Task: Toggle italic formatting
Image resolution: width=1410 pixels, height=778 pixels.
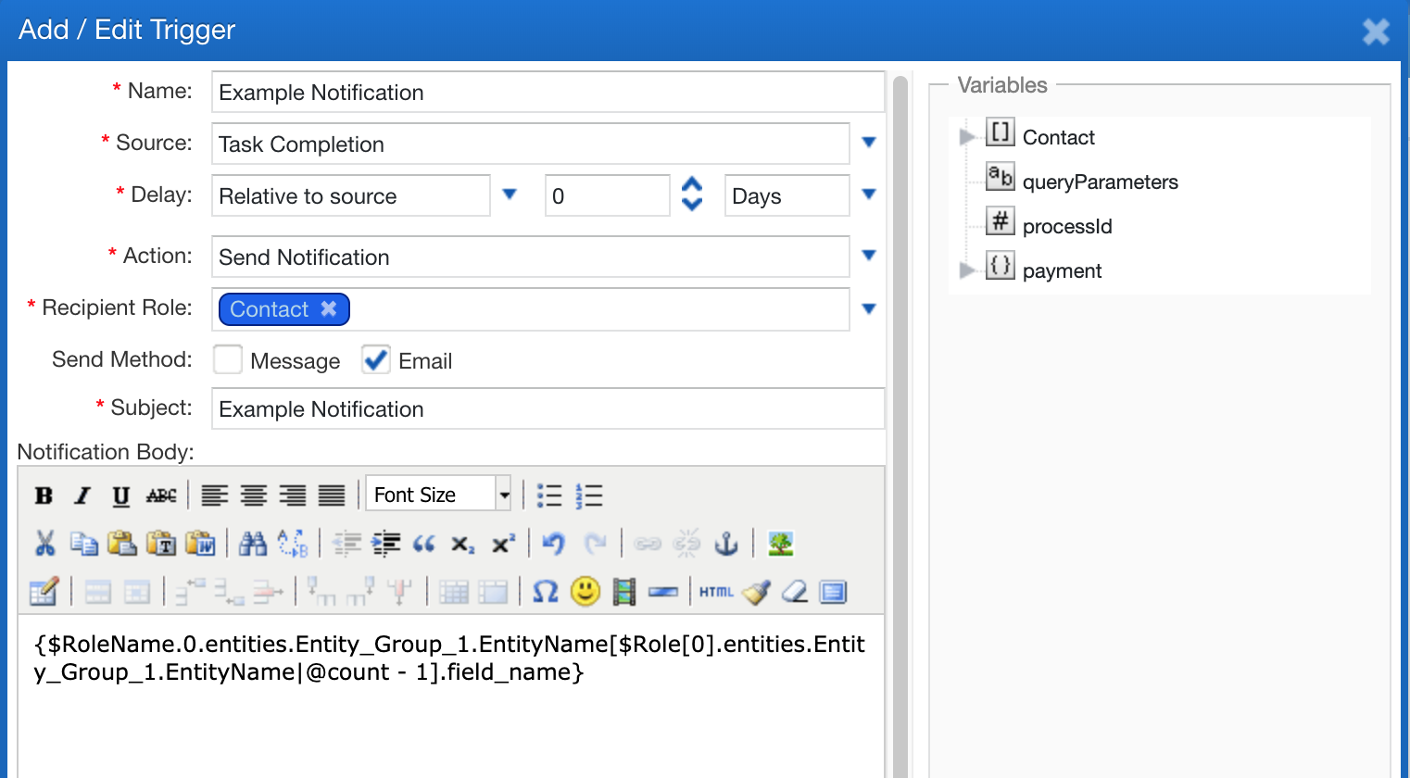Action: tap(82, 496)
